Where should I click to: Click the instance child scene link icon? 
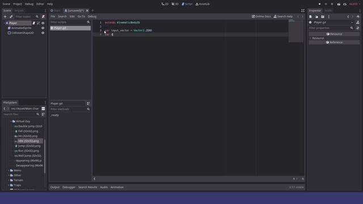11,16
